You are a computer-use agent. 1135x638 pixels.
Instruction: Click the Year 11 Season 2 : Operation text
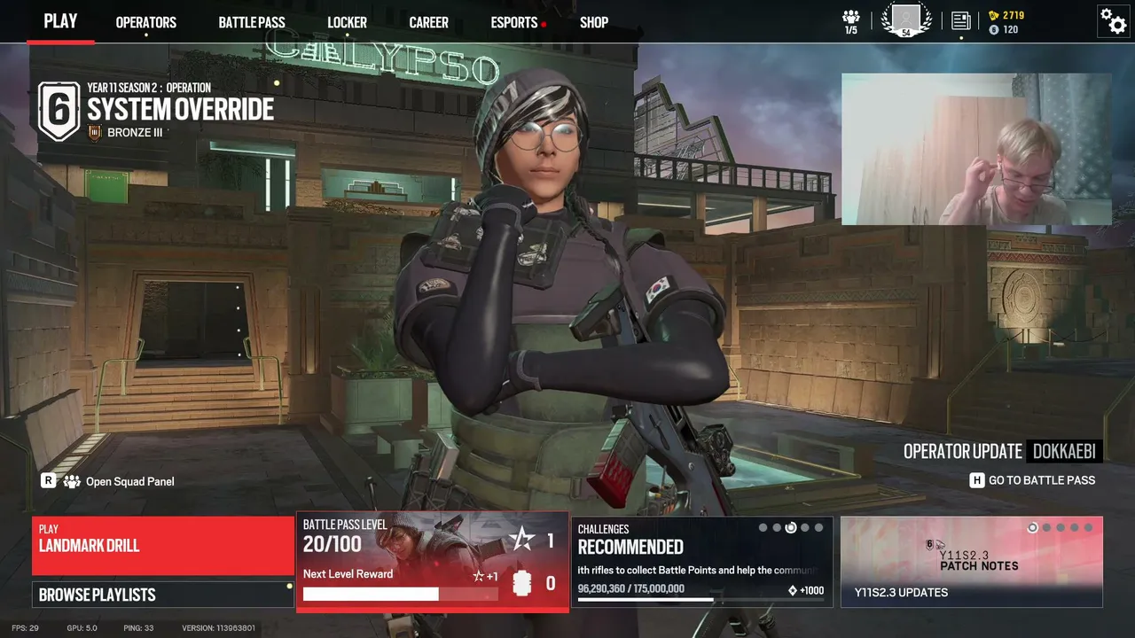[149, 88]
